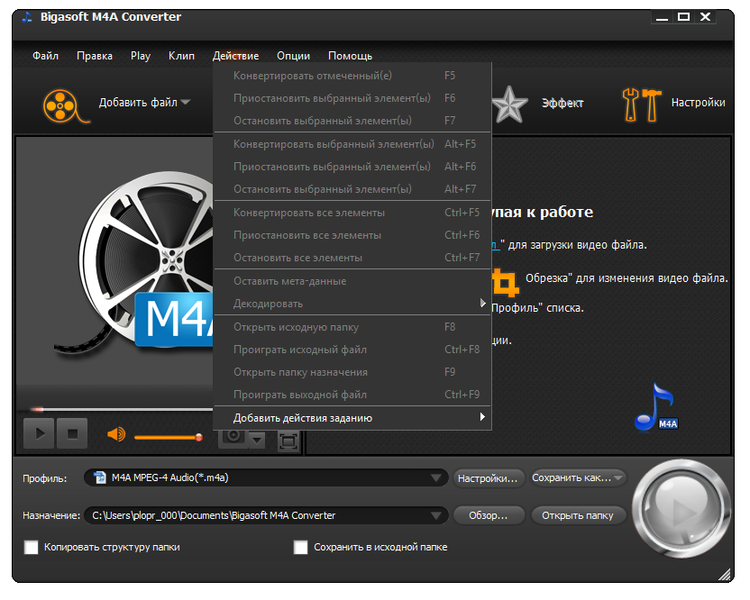
Task: Click the Добавить файл toolbar label
Action: 138,103
